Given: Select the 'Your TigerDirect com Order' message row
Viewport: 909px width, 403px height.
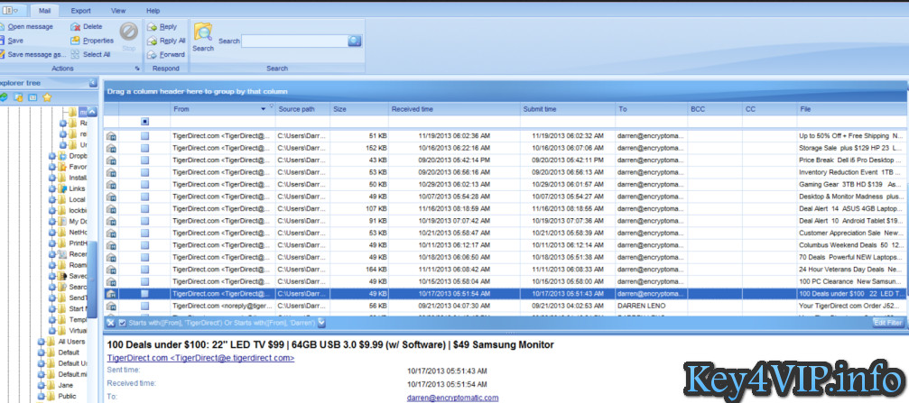Looking at the screenshot, I should (x=504, y=306).
